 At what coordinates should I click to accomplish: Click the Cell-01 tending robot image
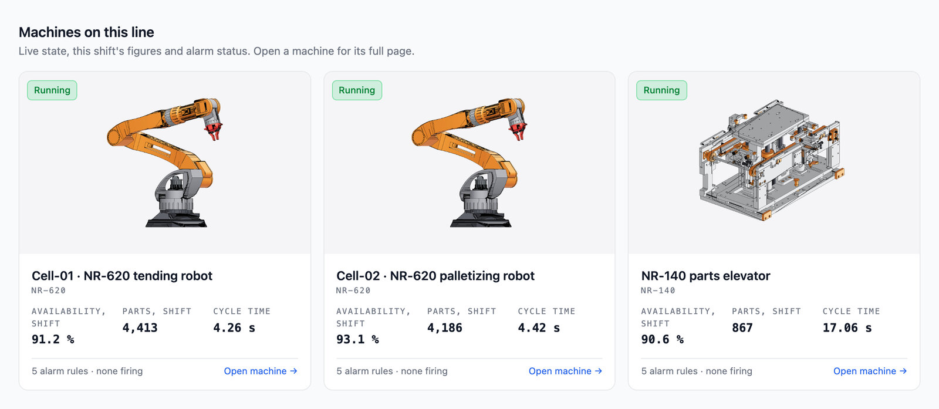(x=165, y=163)
